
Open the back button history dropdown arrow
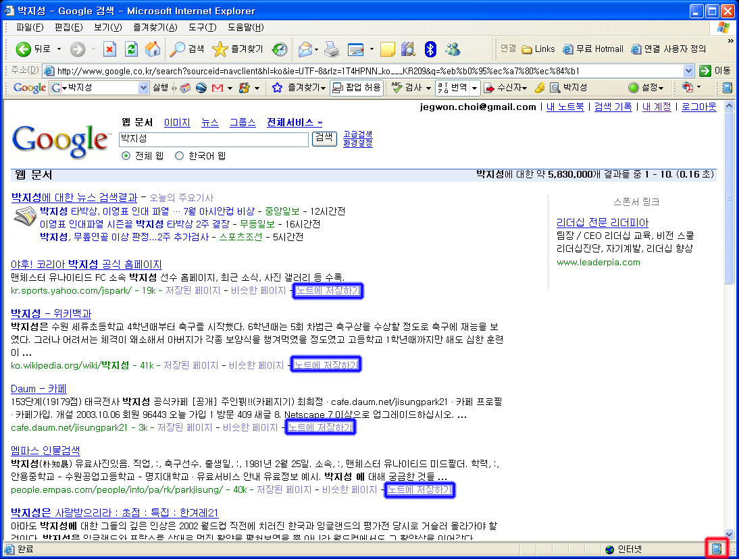pos(59,49)
